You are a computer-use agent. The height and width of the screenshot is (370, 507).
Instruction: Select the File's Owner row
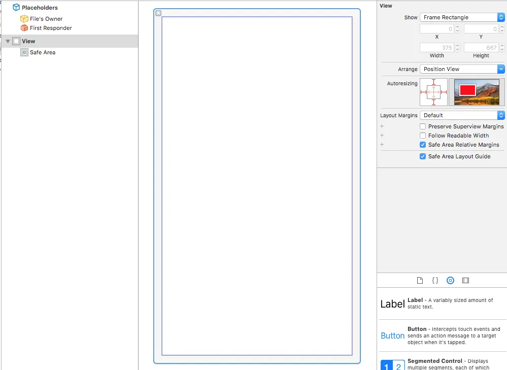tap(70, 19)
